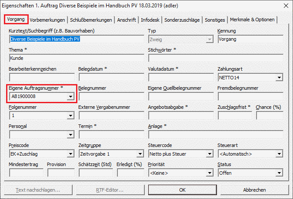
Task: Click the Schätzzeit (Std) input field
Action: tap(96, 173)
